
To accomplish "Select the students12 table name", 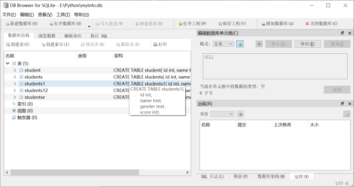I will (36, 91).
